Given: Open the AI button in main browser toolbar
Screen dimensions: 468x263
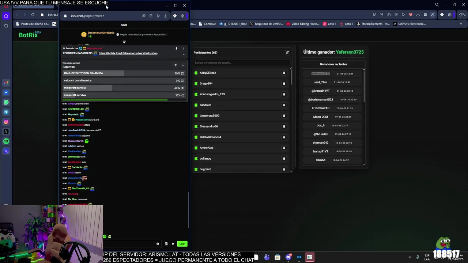Looking at the screenshot, I should (462, 15).
